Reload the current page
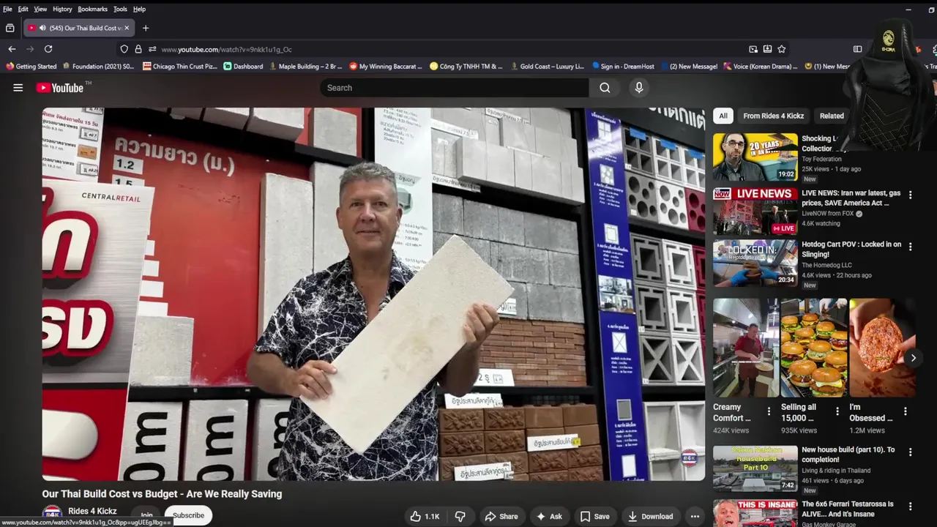The width and height of the screenshot is (937, 527). click(x=48, y=49)
